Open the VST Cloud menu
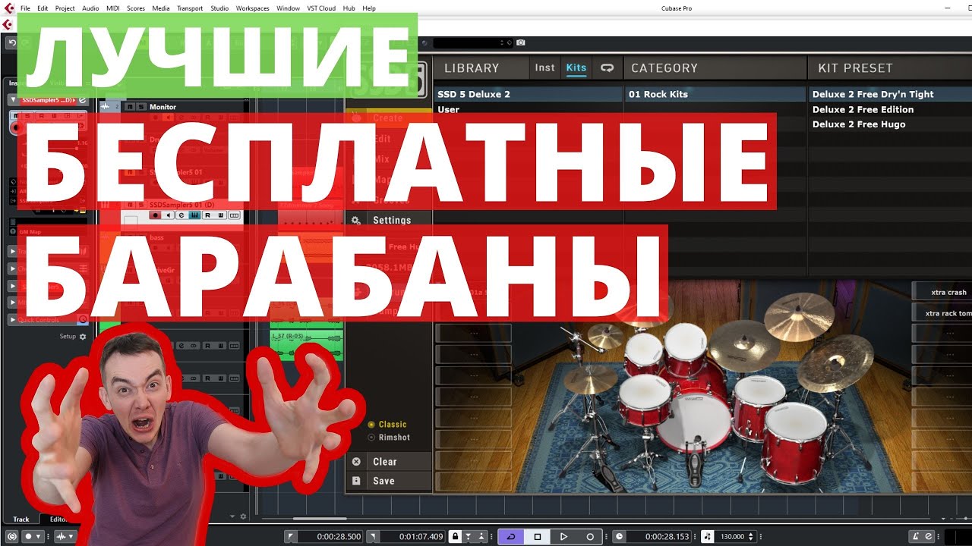 (322, 8)
